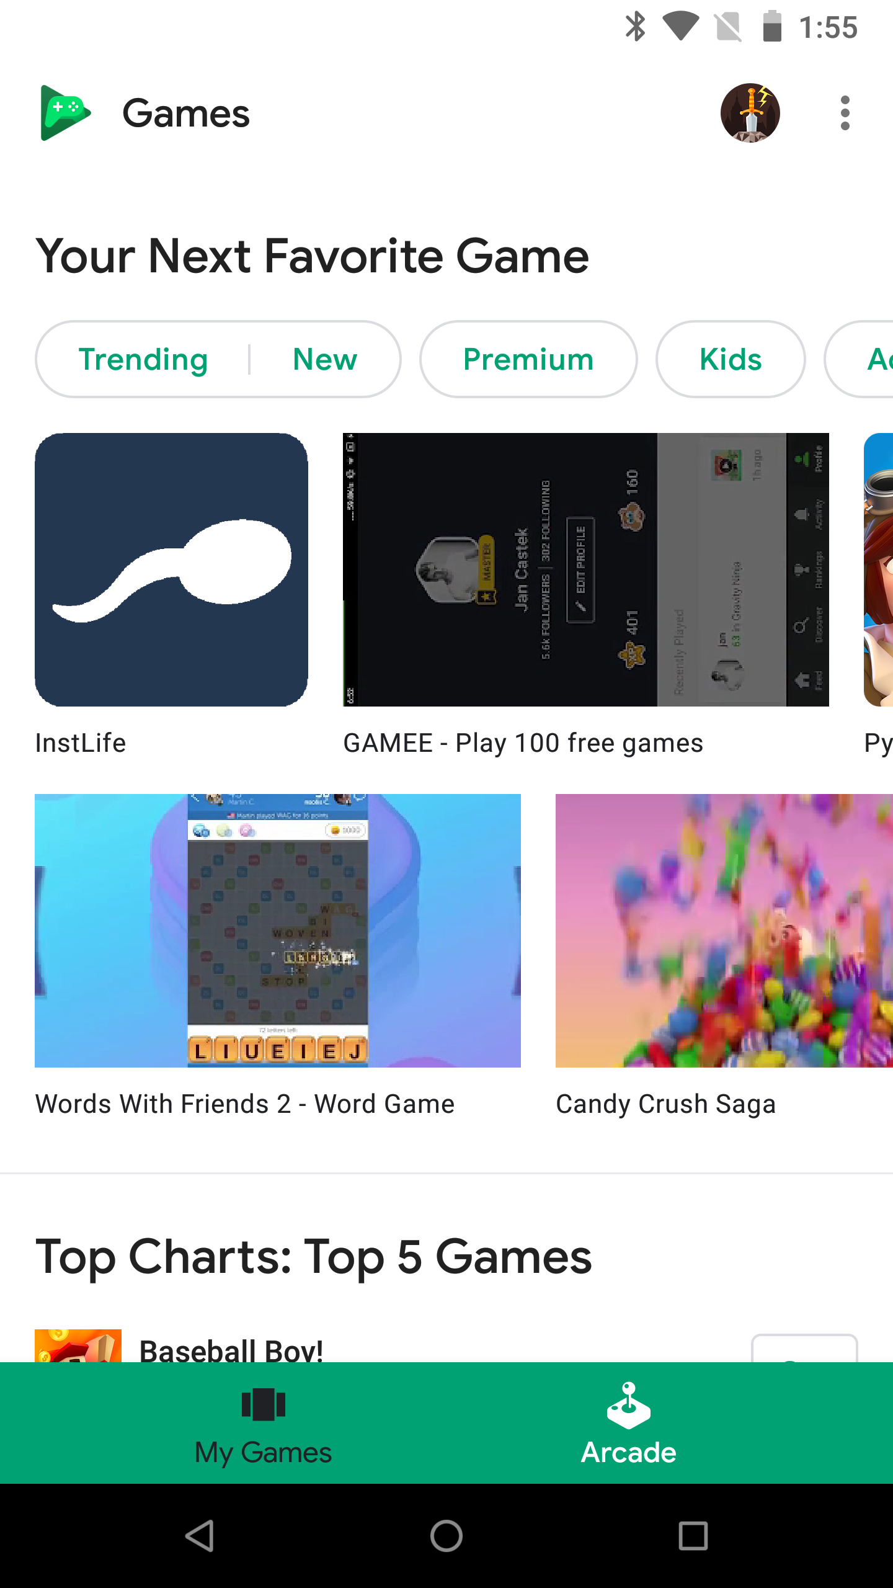The width and height of the screenshot is (893, 1588).
Task: Select the Premium category chip
Action: click(x=528, y=359)
